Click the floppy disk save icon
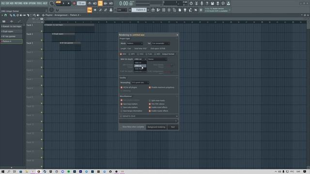The height and width of the screenshot is (174, 310). pyautogui.click(x=212, y=3)
